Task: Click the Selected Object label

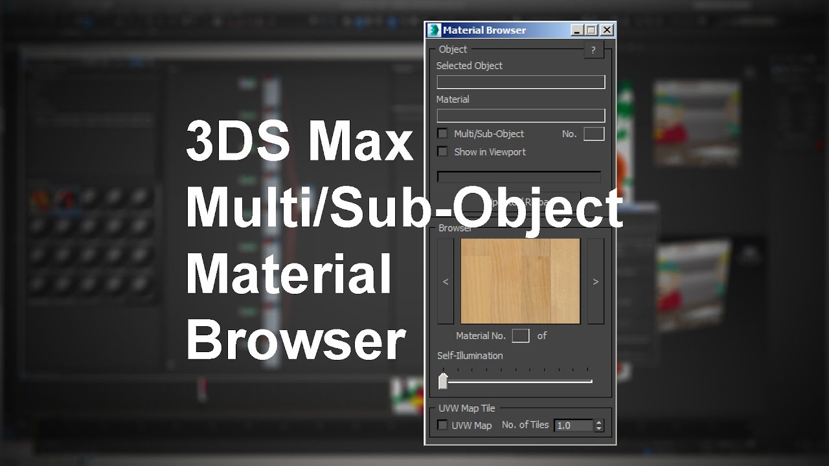Action: [x=470, y=65]
